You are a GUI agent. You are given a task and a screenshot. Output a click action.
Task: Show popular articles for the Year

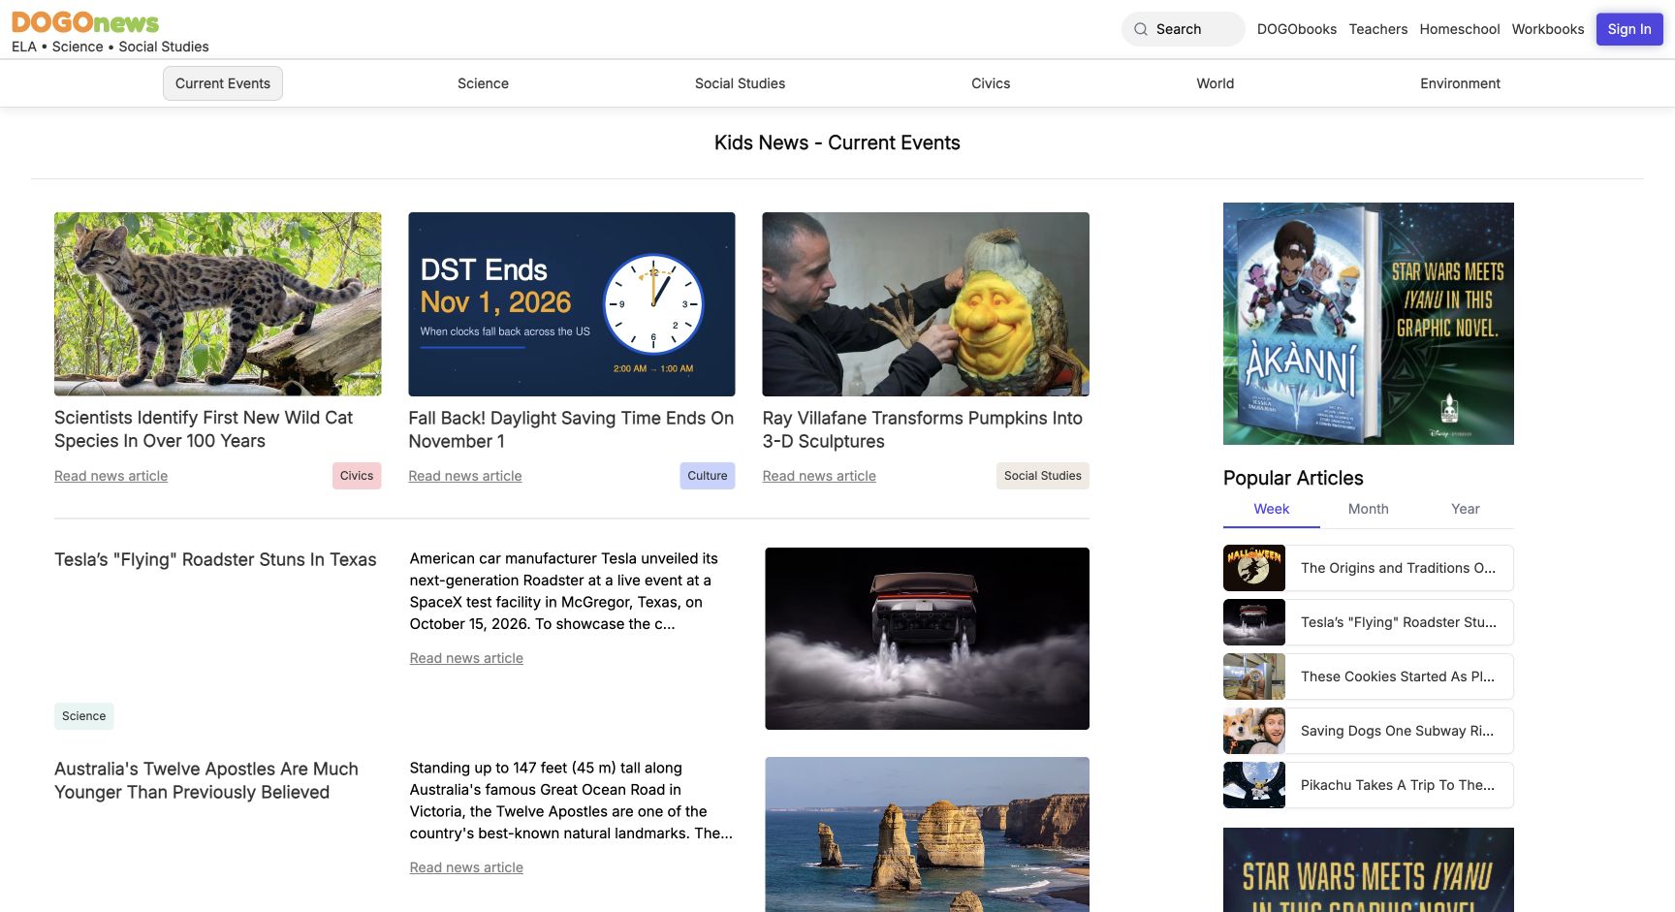(x=1466, y=509)
